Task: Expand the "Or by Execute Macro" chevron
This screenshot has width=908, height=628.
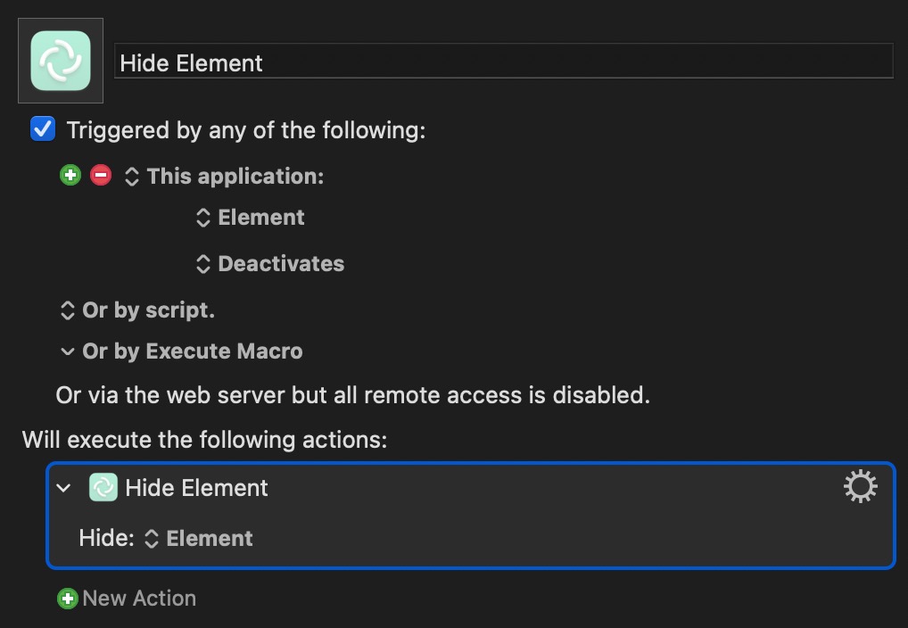Action: pyautogui.click(x=67, y=351)
